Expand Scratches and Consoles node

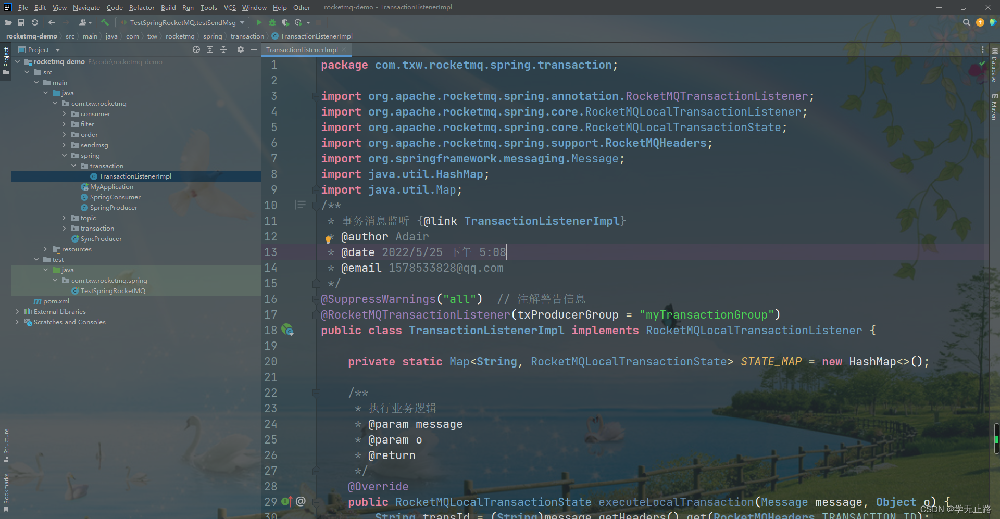tap(18, 322)
